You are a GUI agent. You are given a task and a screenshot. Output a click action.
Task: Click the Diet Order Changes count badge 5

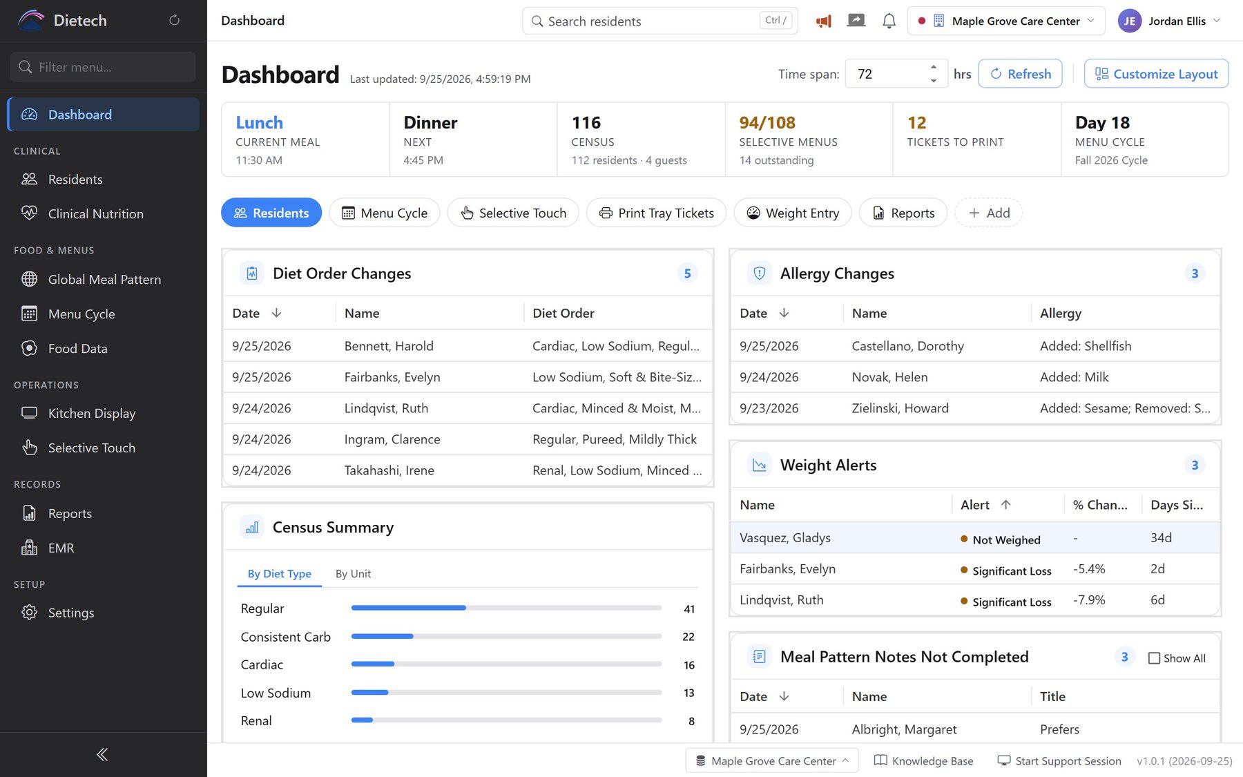coord(687,274)
